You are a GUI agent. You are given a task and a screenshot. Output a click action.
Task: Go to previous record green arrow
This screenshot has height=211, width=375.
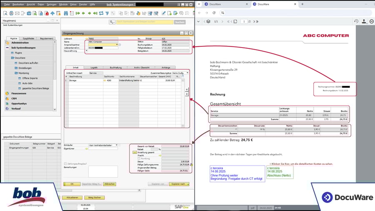[x=83, y=13]
